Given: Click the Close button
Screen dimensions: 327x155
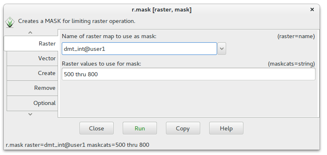Looking at the screenshot, I should click(96, 128).
